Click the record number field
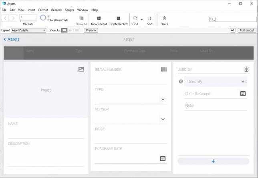This screenshot has height=178, width=258. click(28, 17)
